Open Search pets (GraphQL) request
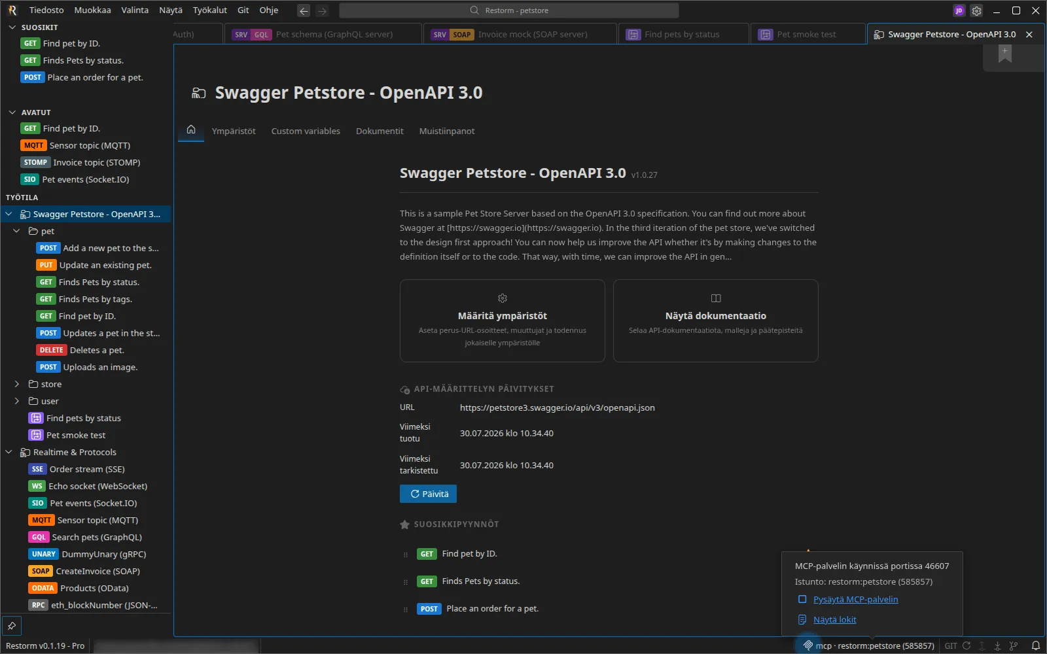 coord(86,537)
